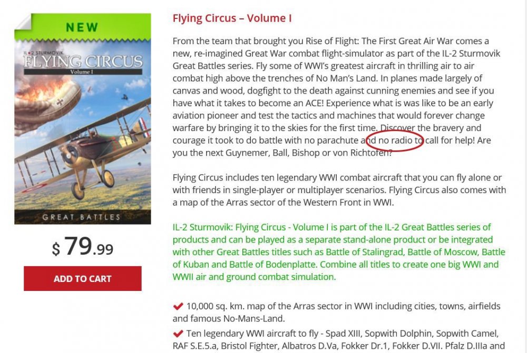Click the red checkmark beside the Ten legendary aircraft bullet
Screen dimensions: 527x353
click(178, 334)
